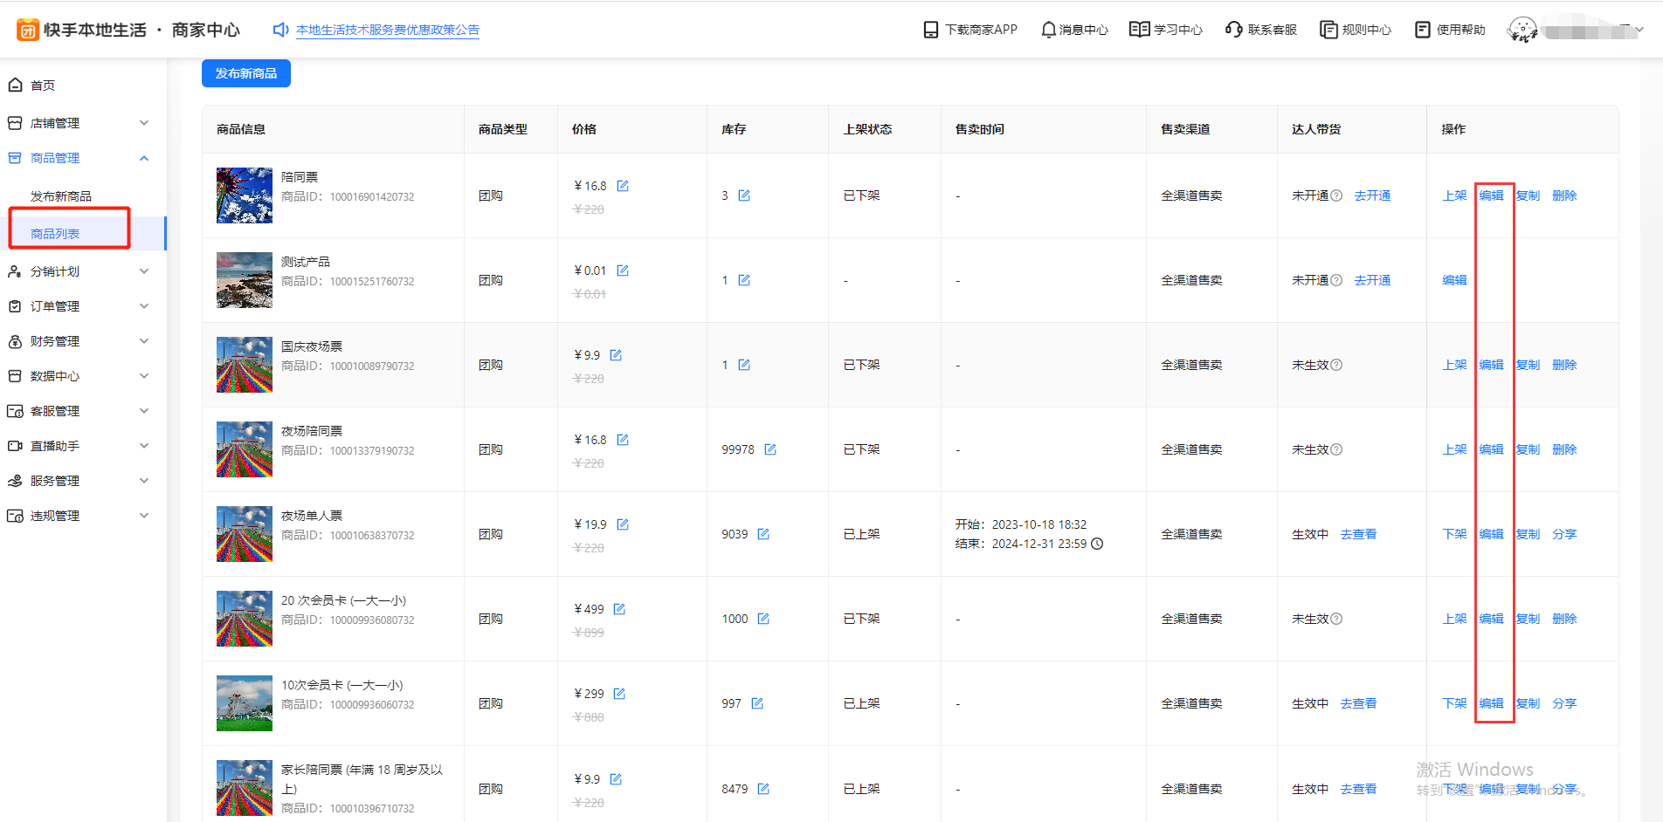Viewport: 1663px width, 822px height.
Task: Collapse the 商品管理 sidebar section
Action: [144, 158]
